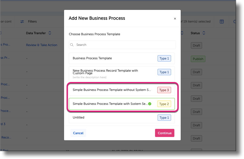Click a Draft status badge

(x=196, y=45)
